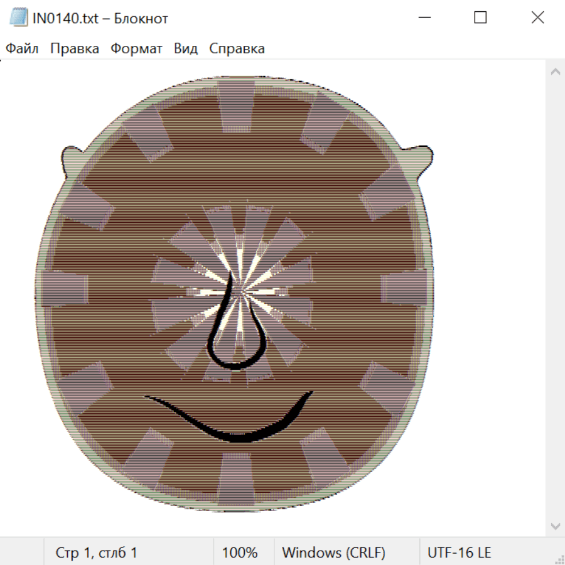Click the vertical scrollbar track
Viewport: 565px width, 565px height.
[x=555, y=298]
